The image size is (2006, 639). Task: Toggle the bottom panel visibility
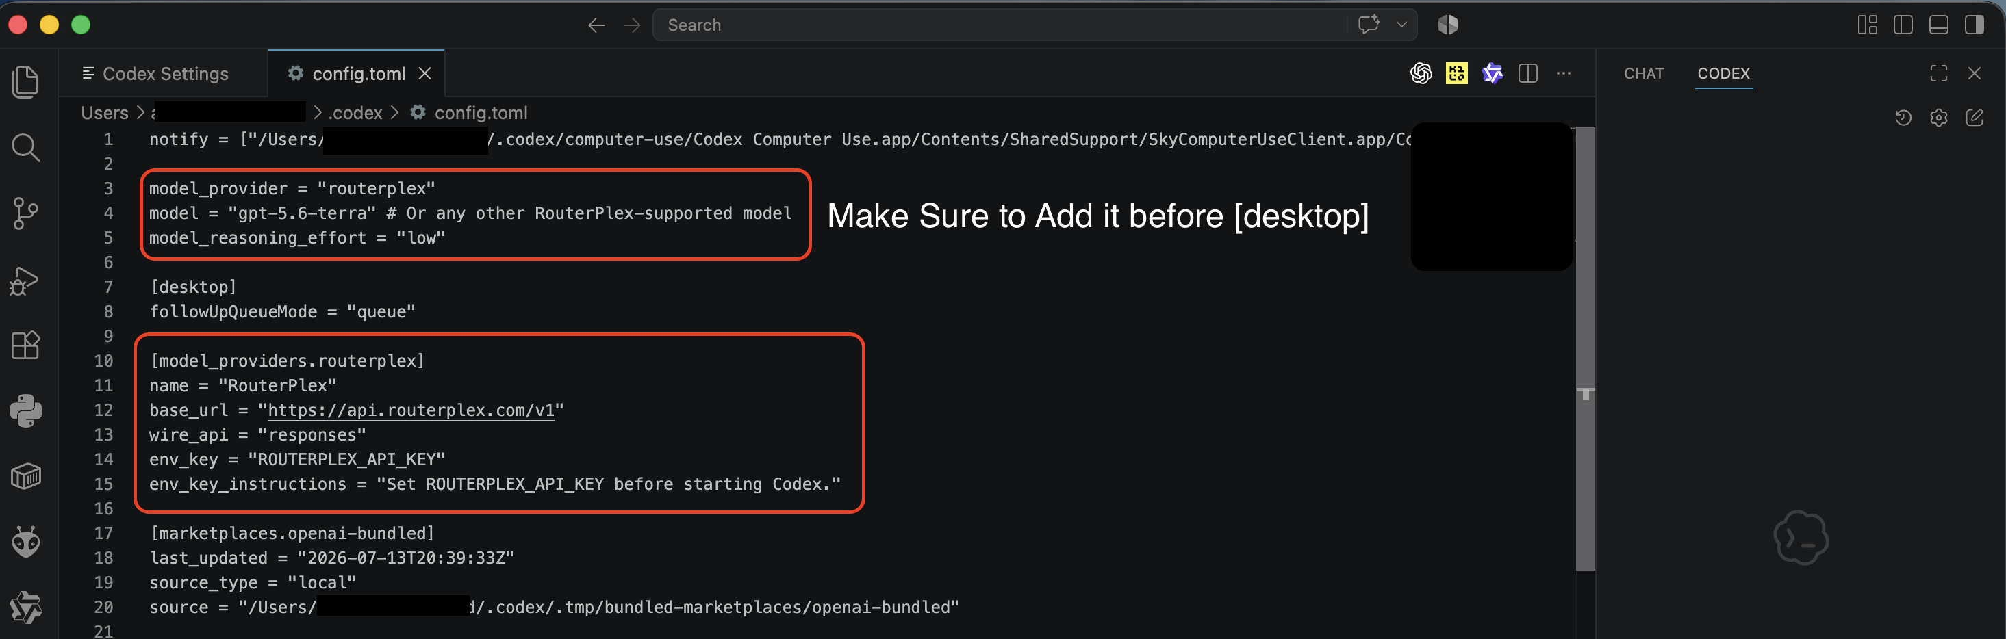click(x=1938, y=25)
